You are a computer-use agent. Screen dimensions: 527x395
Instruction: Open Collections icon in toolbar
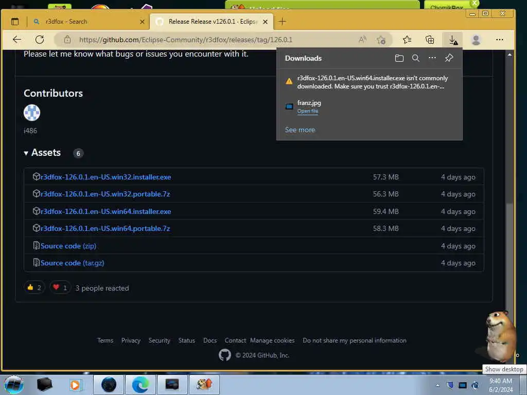click(x=430, y=40)
